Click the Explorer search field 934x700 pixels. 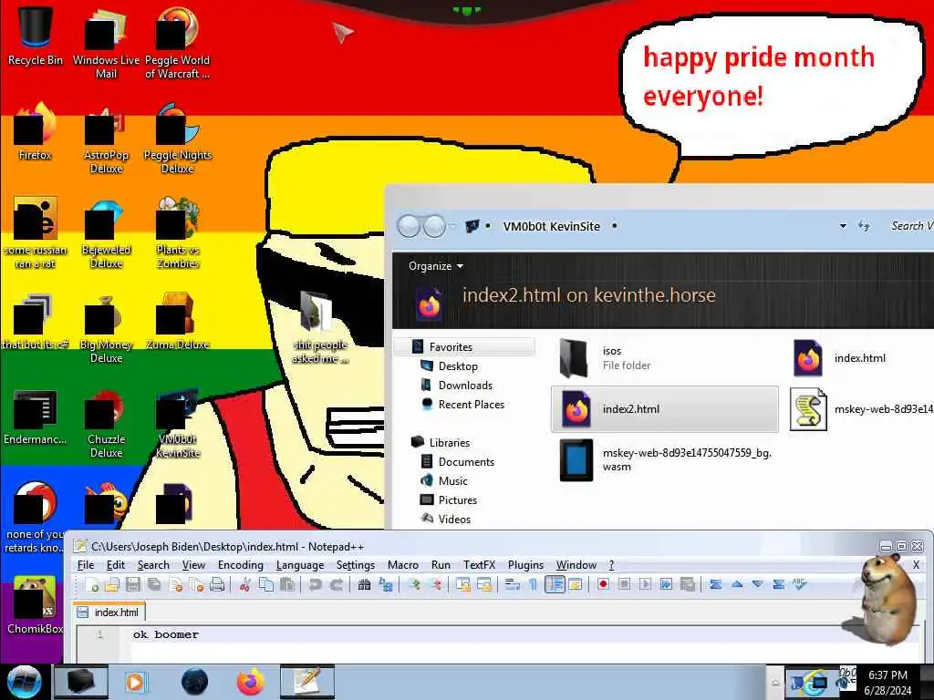tap(910, 226)
